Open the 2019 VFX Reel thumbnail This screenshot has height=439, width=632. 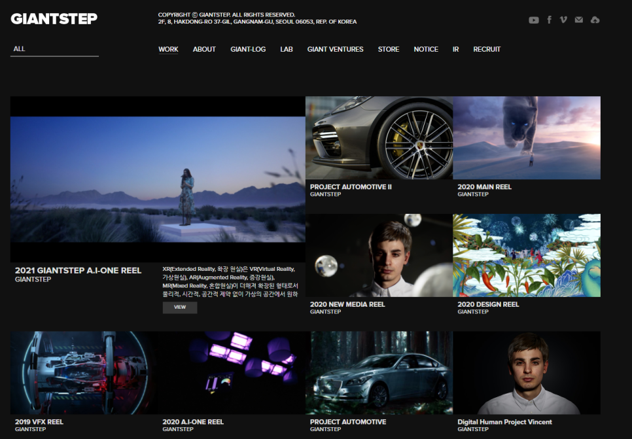pyautogui.click(x=84, y=373)
